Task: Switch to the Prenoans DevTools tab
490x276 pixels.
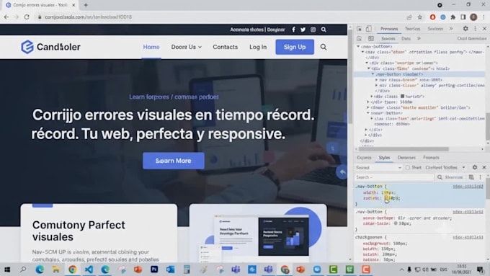Action: click(x=389, y=29)
